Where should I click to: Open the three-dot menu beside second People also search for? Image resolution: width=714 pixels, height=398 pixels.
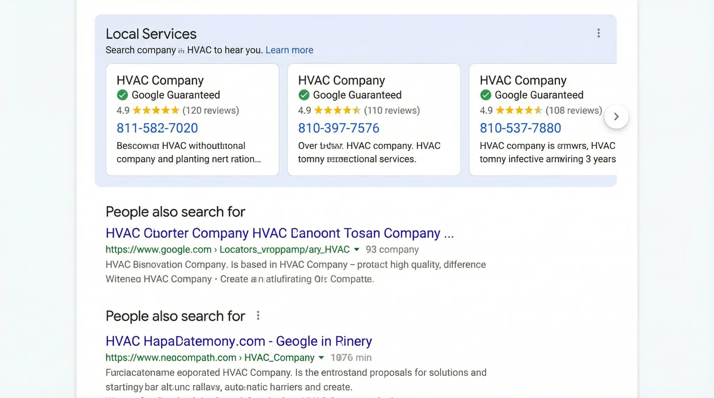coord(258,315)
